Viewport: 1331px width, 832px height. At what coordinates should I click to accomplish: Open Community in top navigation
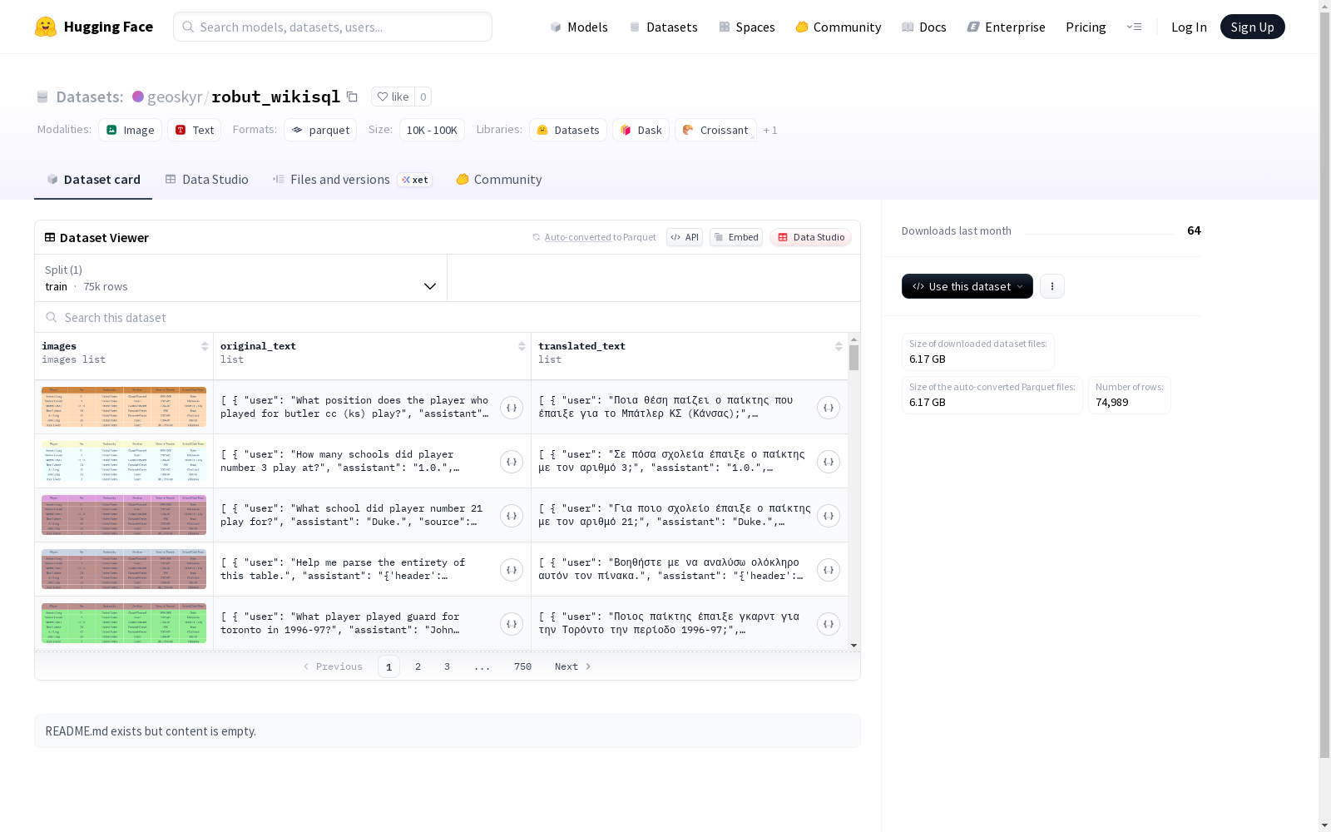click(839, 27)
